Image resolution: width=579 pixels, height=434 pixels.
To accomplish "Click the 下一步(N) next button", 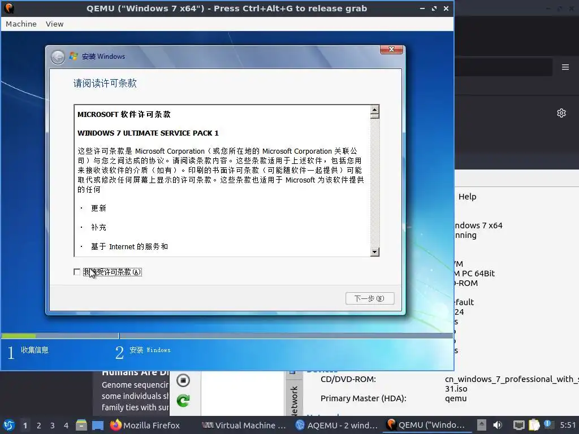I will tap(370, 298).
